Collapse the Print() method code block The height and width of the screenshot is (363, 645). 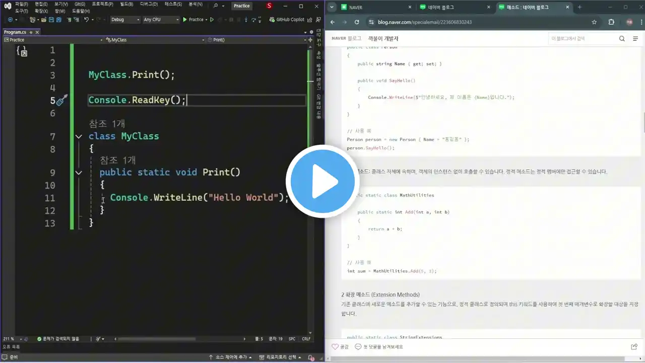coord(79,172)
